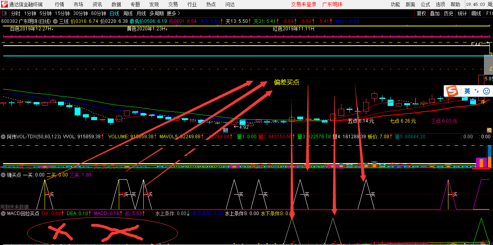Switch to 分时 chart period
The height and width of the screenshot is (245, 493).
tap(15, 13)
